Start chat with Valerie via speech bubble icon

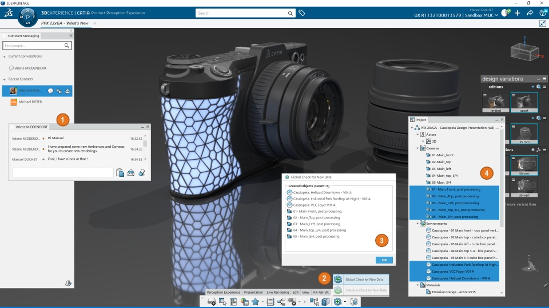(x=50, y=91)
